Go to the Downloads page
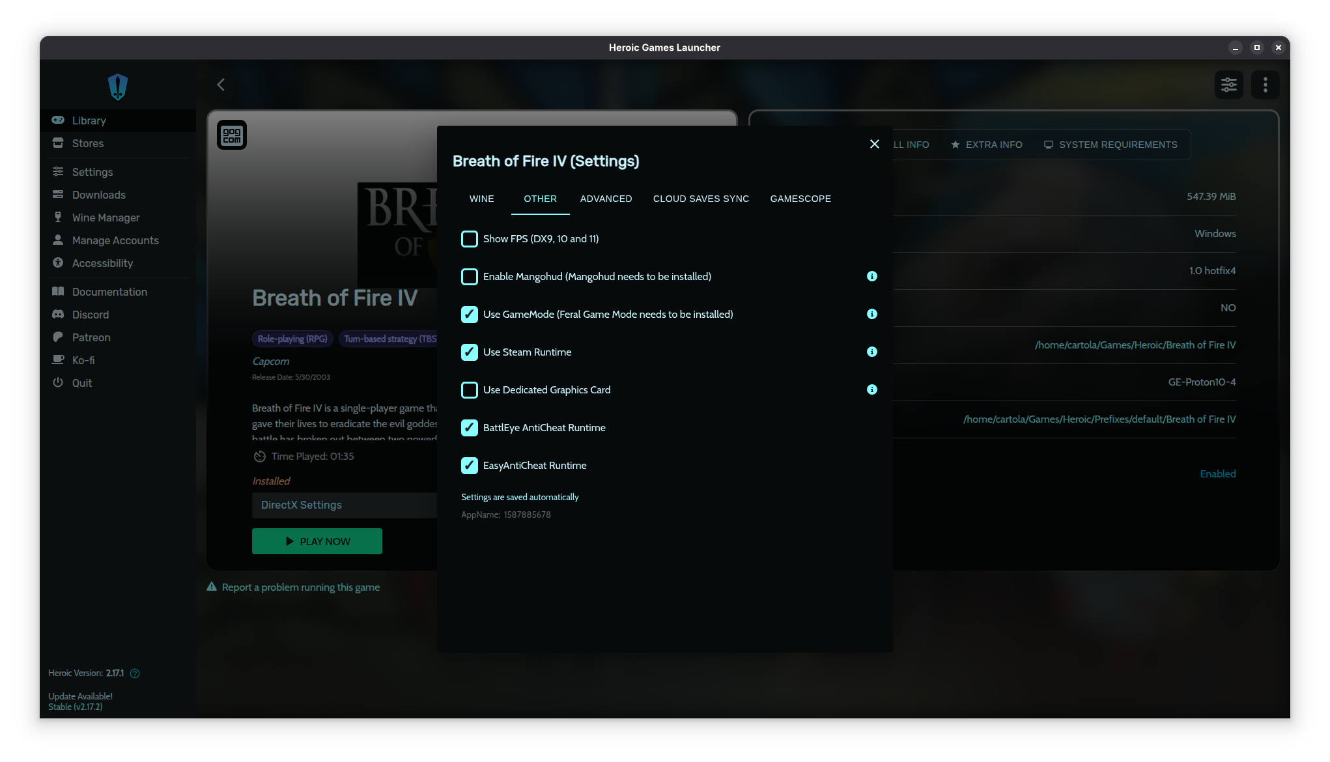1330x762 pixels. click(x=117, y=195)
